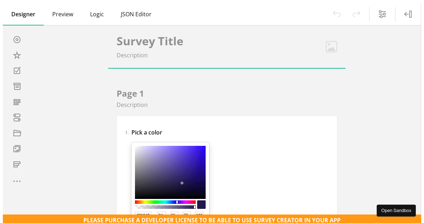424x223 pixels.
Task: Select the Radio Button Group question tool
Action: [17, 40]
